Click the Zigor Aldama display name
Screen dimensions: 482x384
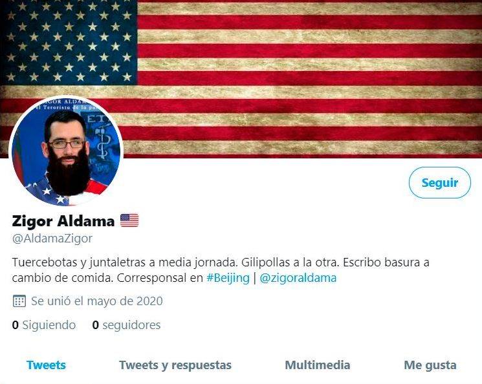(x=63, y=220)
